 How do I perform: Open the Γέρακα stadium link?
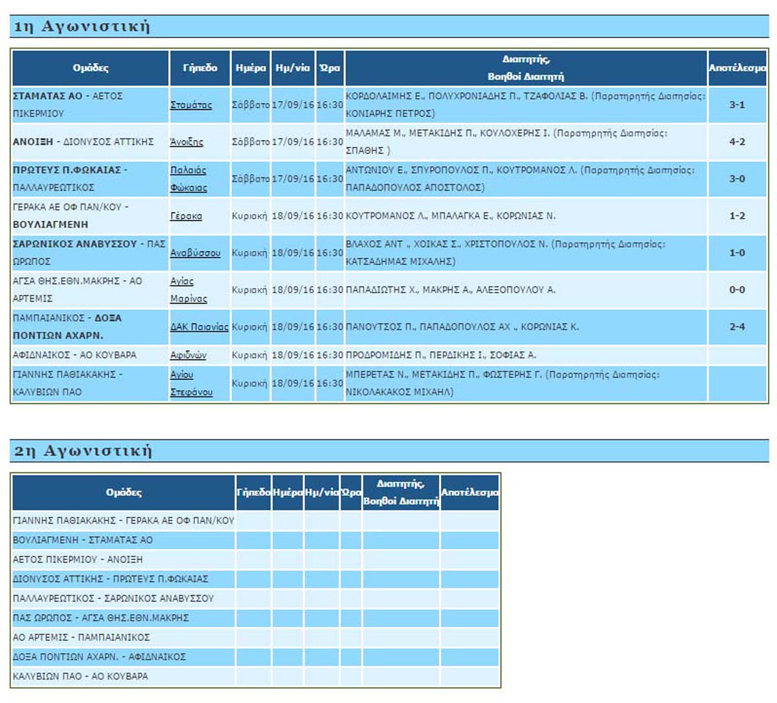coord(186,216)
